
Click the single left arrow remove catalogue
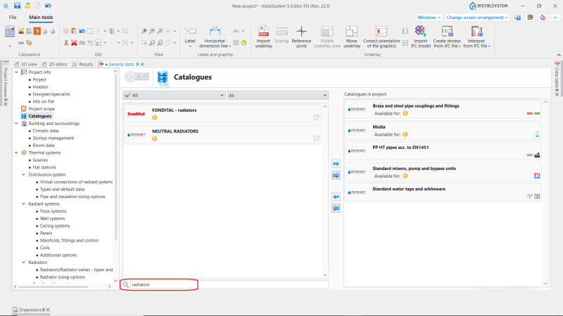coord(336,197)
